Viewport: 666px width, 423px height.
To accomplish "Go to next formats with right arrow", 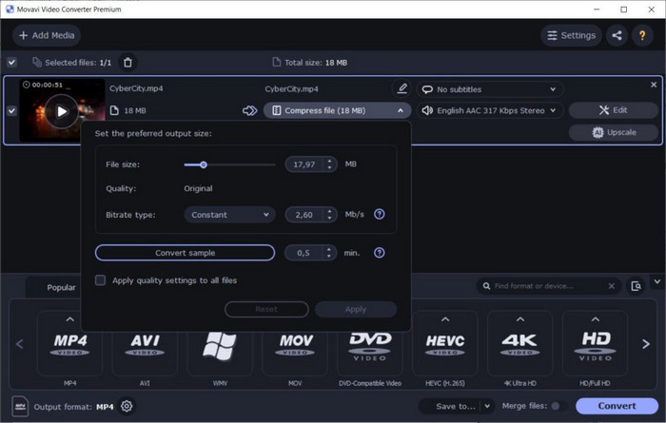I will pyautogui.click(x=646, y=344).
